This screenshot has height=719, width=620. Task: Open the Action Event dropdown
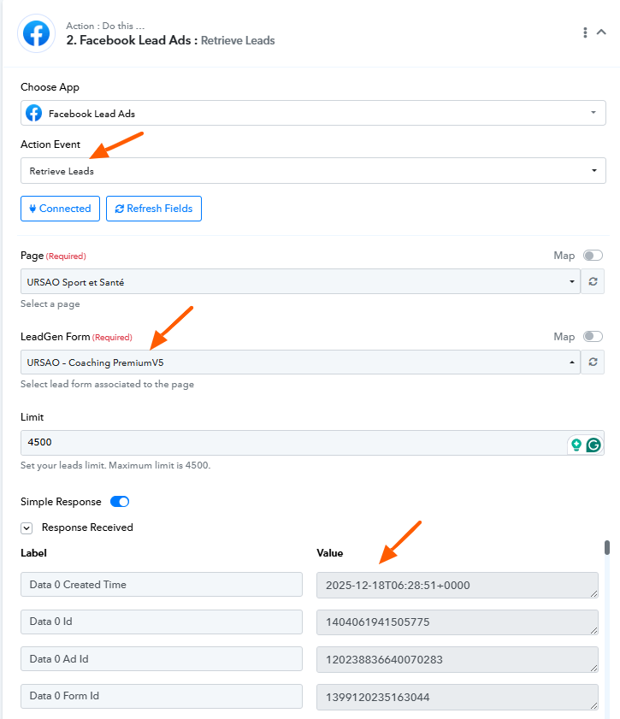point(313,171)
